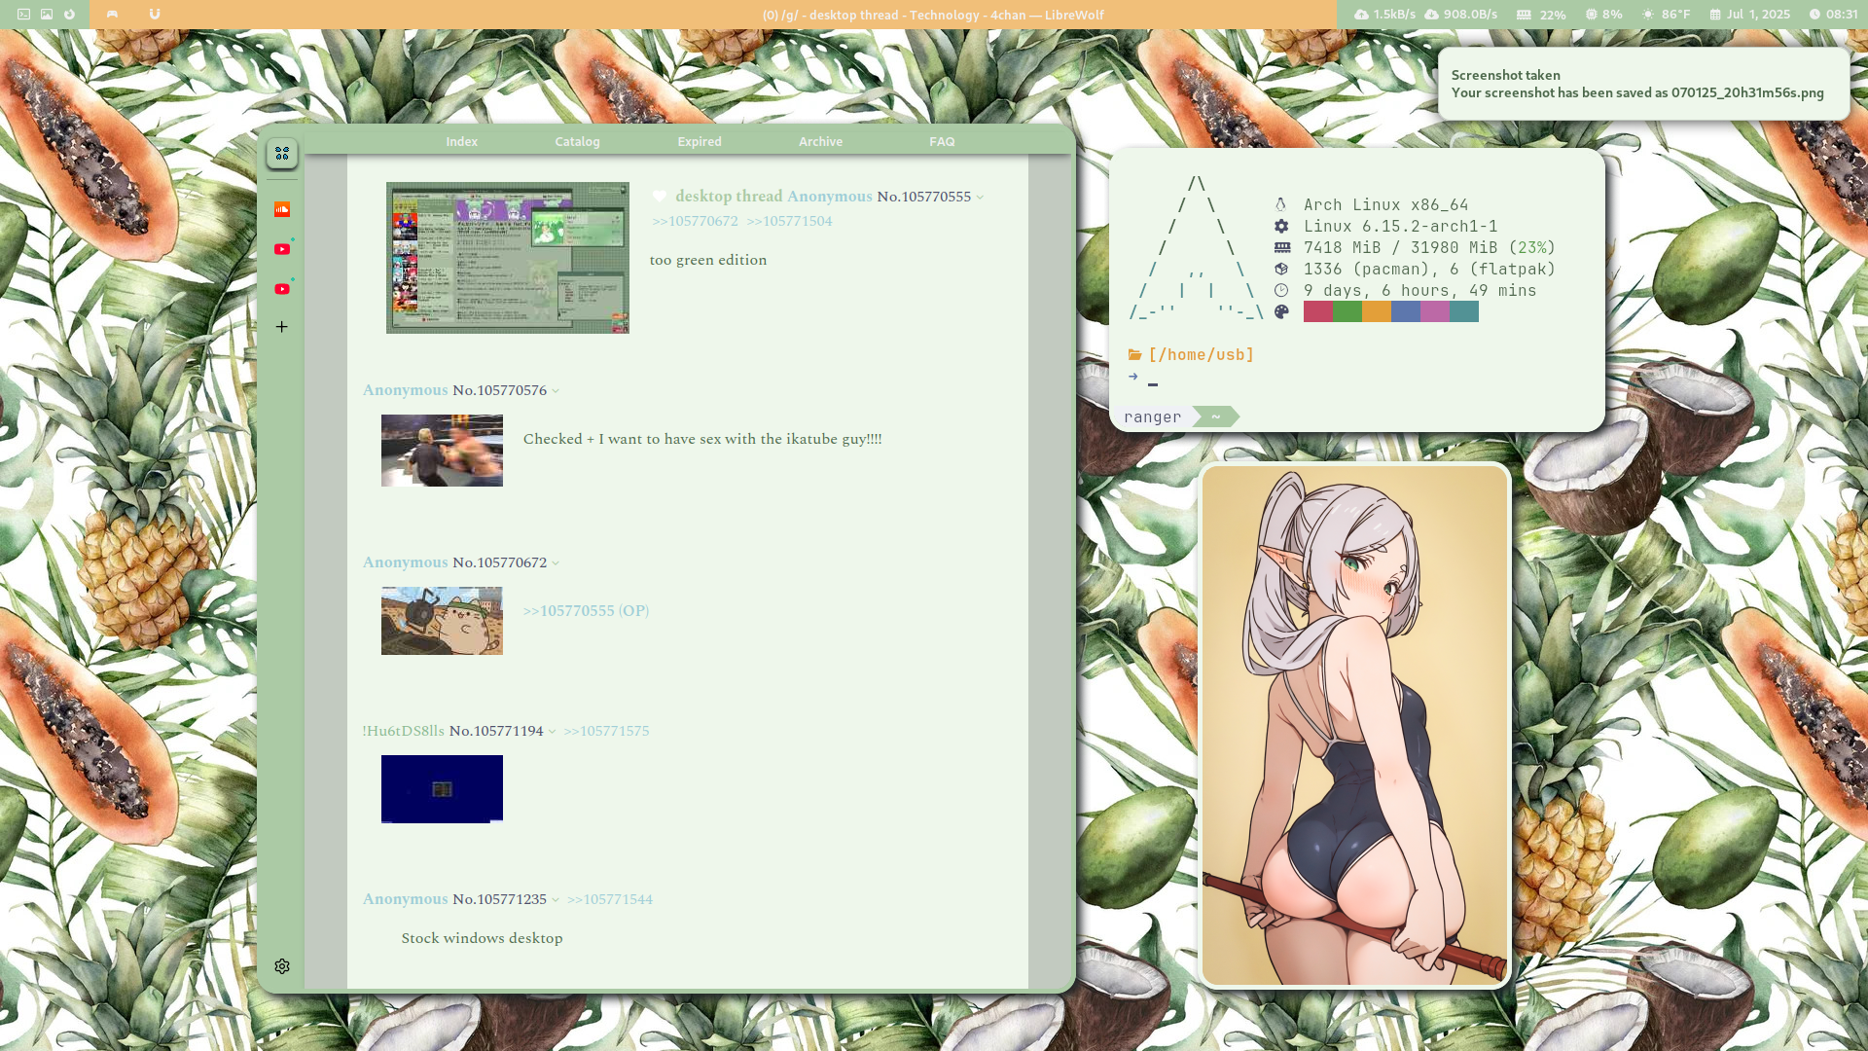Open the SoundCloud sidebar tab

tap(282, 209)
